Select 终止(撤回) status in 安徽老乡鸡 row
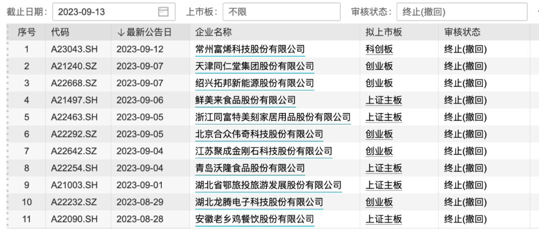539x229 pixels. pos(466,219)
